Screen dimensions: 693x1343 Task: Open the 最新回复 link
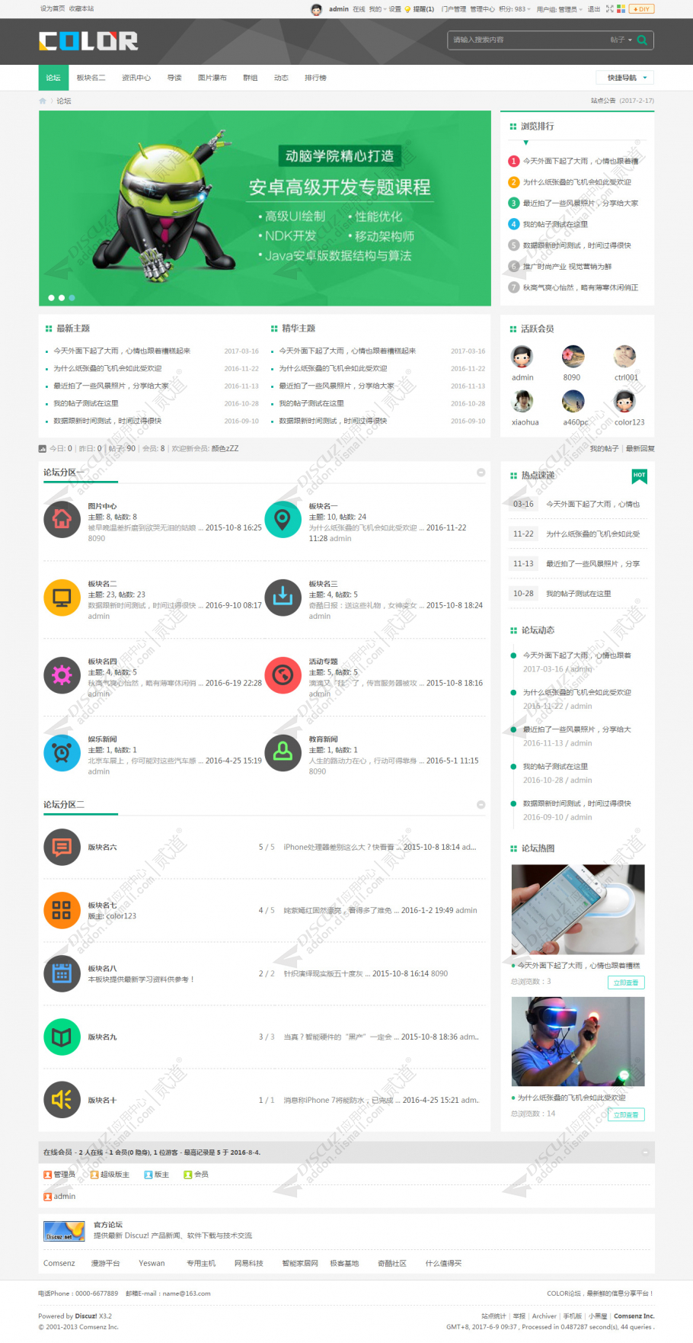(x=640, y=448)
